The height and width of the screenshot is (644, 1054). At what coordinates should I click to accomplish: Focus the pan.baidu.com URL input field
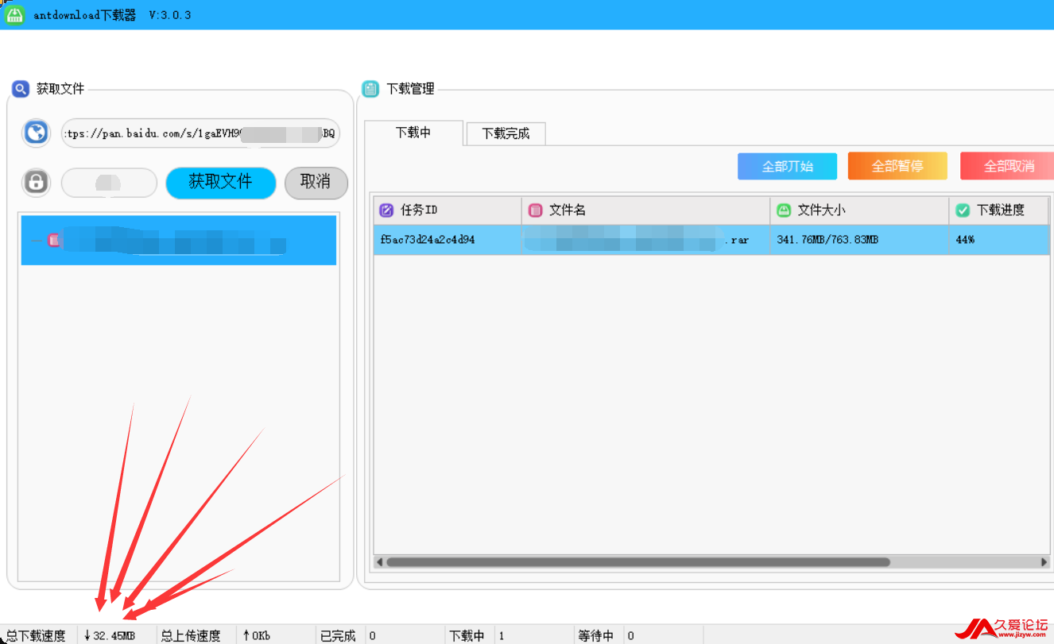tap(200, 133)
